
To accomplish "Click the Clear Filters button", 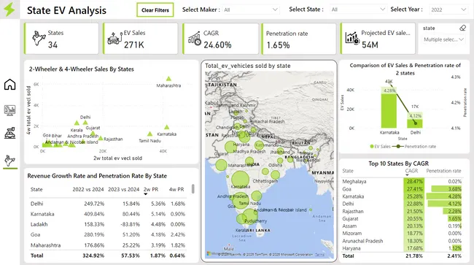I will [x=155, y=10].
